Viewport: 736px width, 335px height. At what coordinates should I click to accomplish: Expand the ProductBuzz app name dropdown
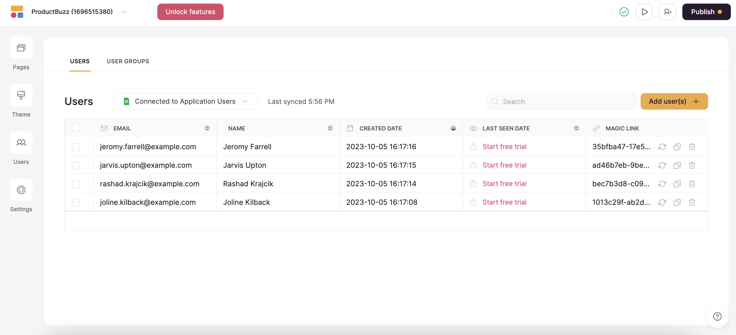(124, 12)
